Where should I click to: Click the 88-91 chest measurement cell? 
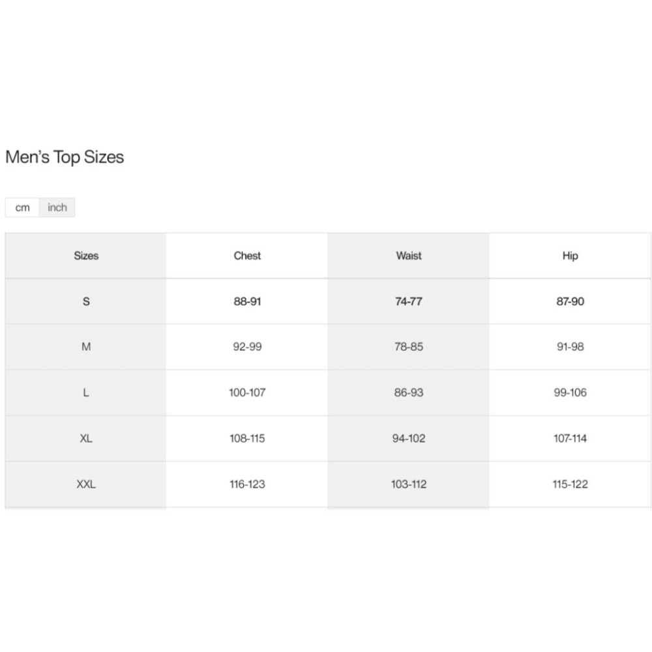(x=247, y=302)
